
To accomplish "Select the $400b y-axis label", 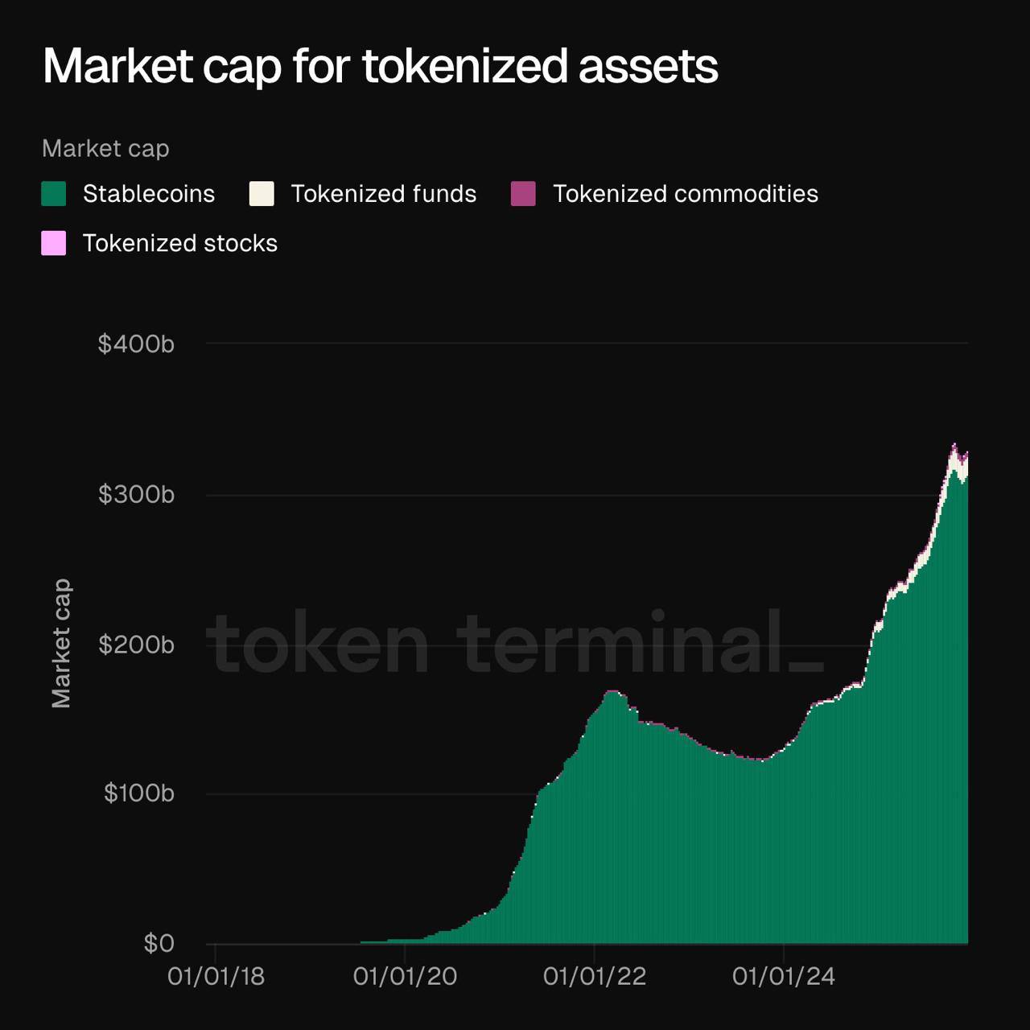I will coord(136,344).
